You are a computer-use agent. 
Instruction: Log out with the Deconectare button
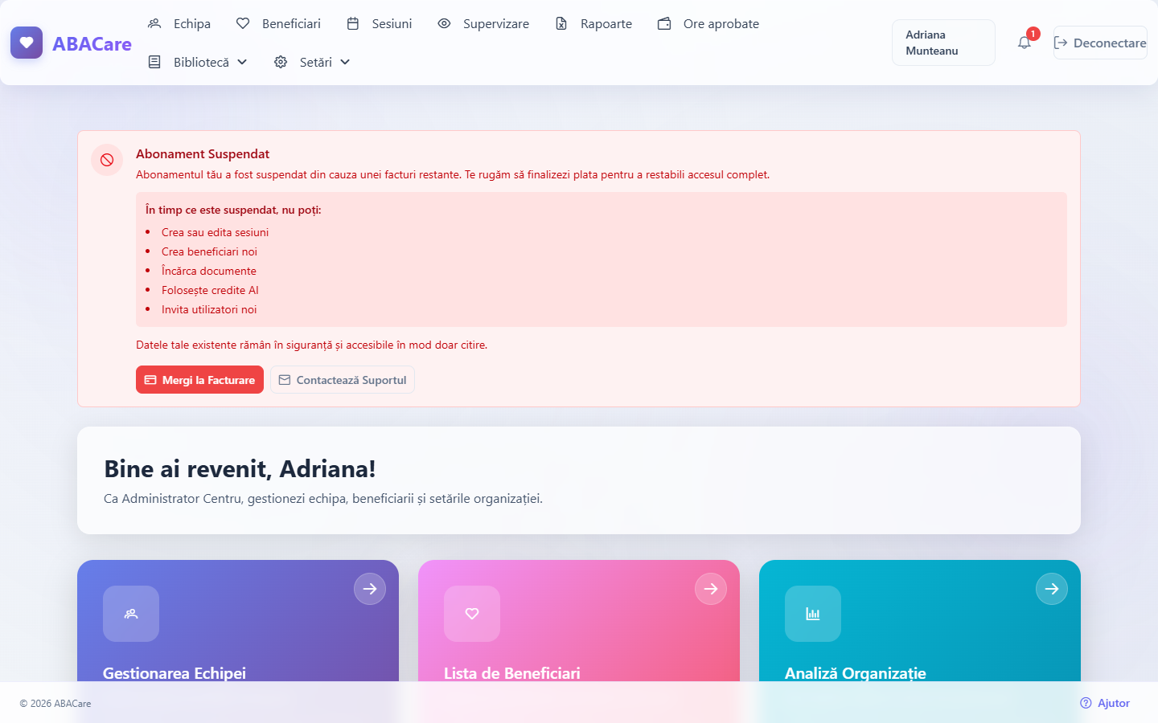coord(1100,43)
